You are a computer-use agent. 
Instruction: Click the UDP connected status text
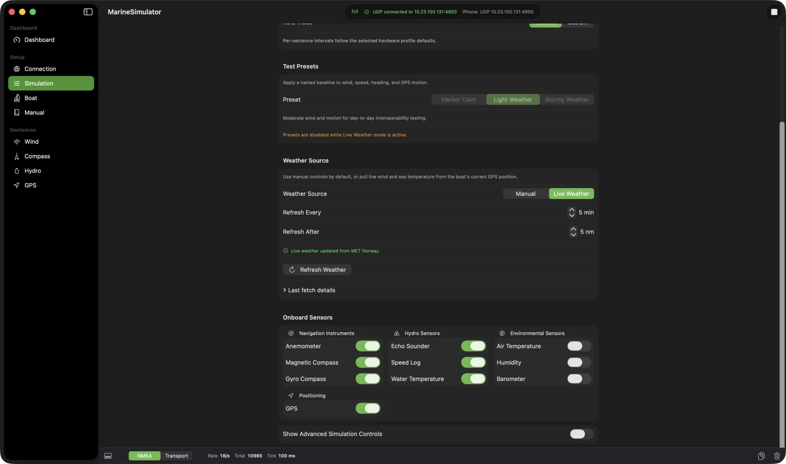414,12
